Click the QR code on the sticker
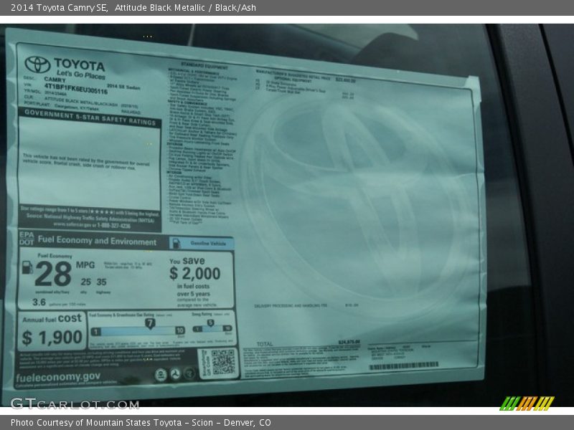Viewport: 574px width, 430px height. (x=223, y=362)
